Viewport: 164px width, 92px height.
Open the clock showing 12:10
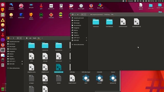159,1
